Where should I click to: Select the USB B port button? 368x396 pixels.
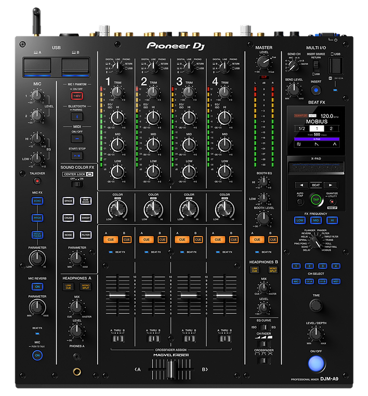[x=75, y=67]
